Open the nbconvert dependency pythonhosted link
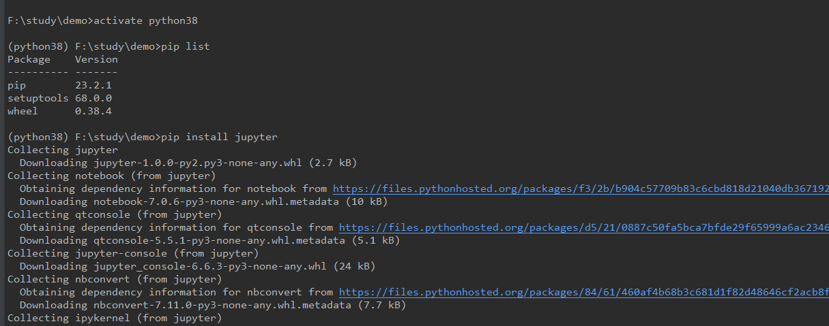Image resolution: width=829 pixels, height=326 pixels. coord(583,292)
